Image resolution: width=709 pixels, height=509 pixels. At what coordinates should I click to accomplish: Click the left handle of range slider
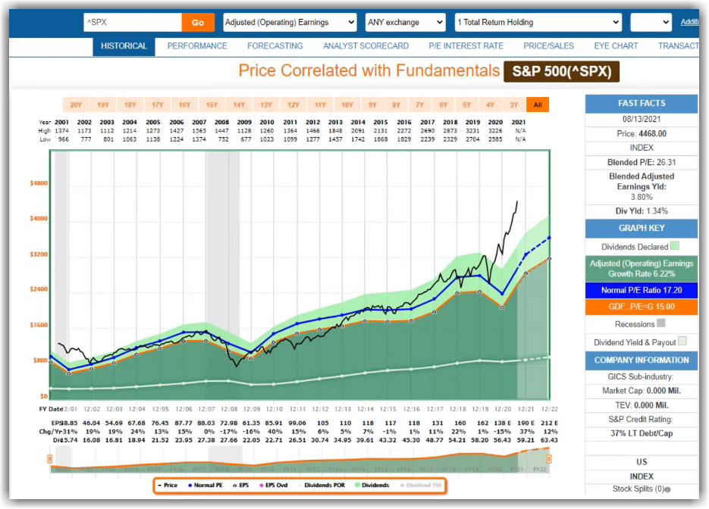pos(50,459)
